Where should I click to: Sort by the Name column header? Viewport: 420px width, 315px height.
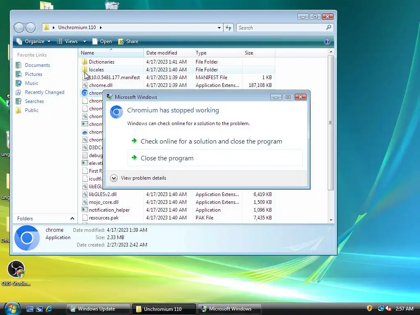coord(111,53)
